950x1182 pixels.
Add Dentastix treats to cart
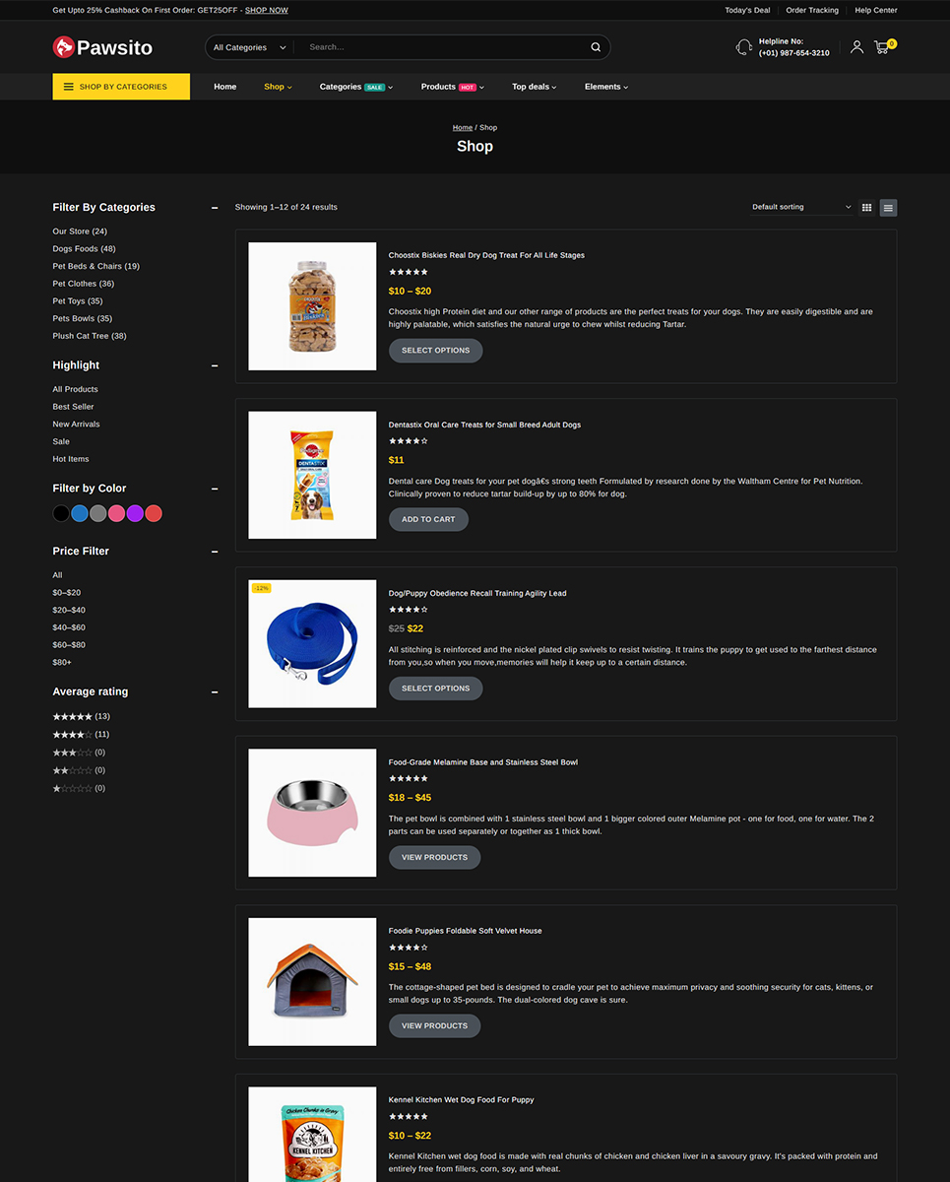428,519
